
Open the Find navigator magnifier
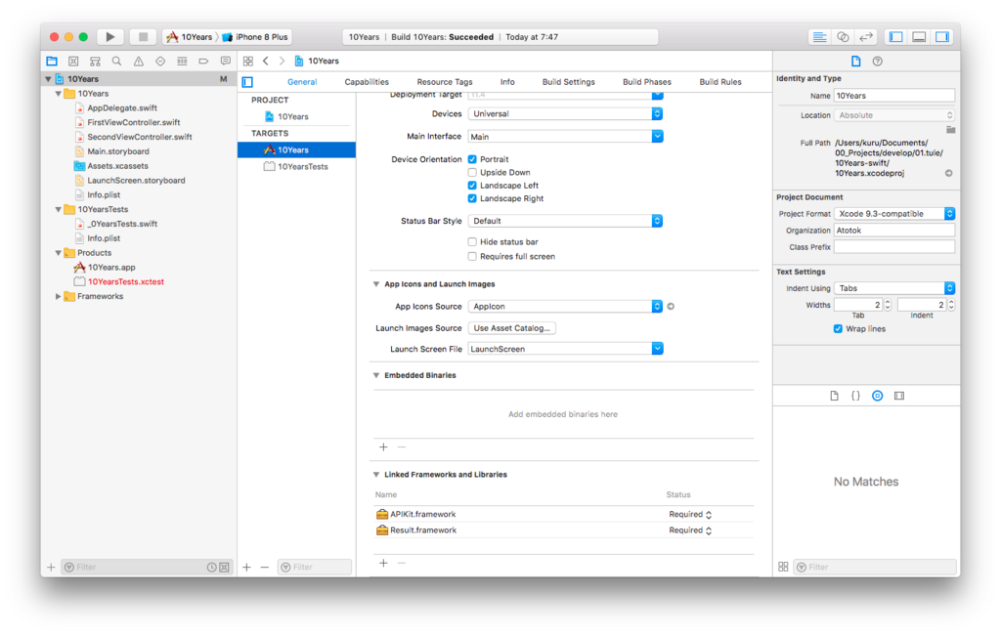click(x=117, y=62)
